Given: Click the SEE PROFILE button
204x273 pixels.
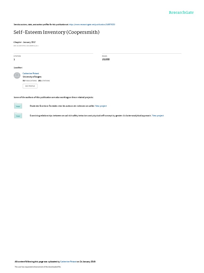Looking at the screenshot, I should (30, 86).
